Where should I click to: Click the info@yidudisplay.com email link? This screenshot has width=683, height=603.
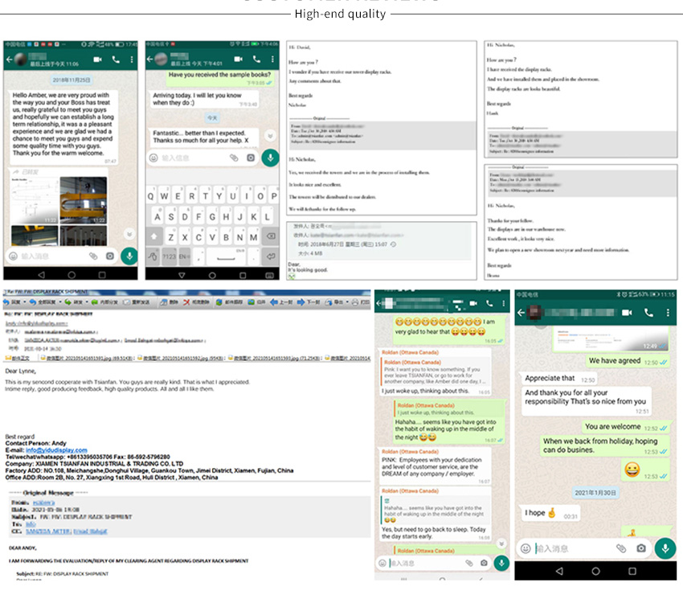point(56,450)
